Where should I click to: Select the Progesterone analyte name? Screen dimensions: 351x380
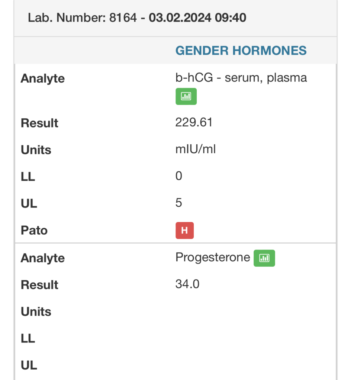click(213, 257)
